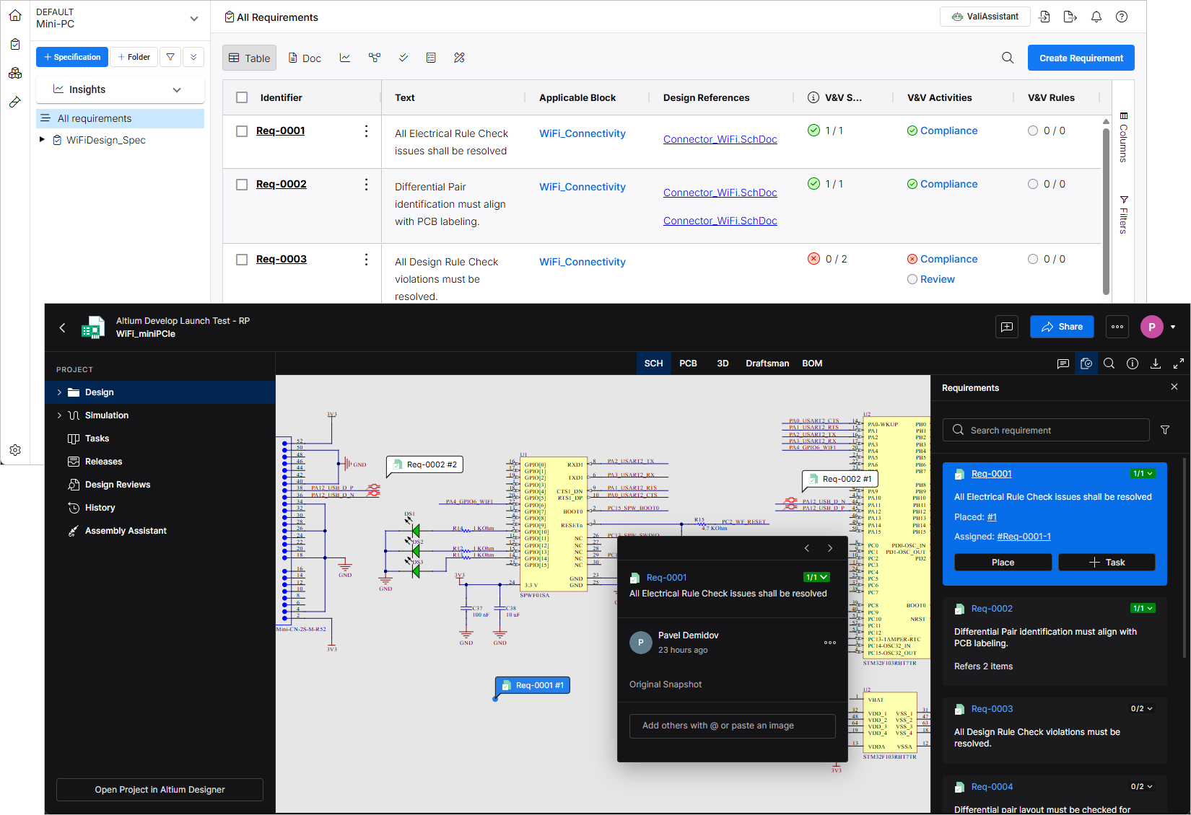This screenshot has width=1191, height=815.
Task: Filter requirements using the funnel beside the search field
Action: point(1165,430)
